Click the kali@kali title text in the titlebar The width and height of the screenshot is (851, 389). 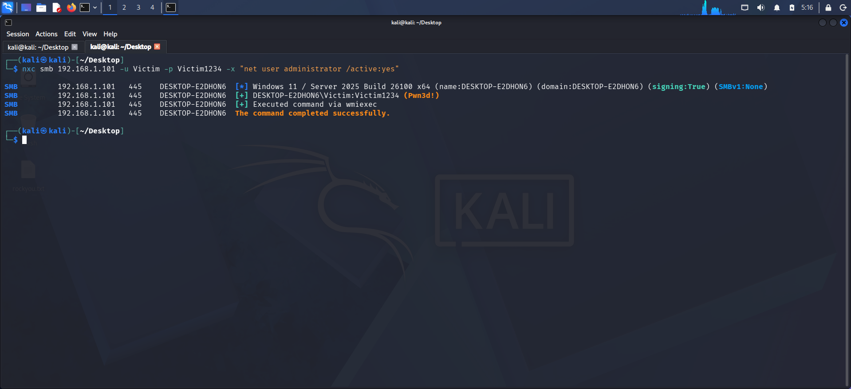click(x=416, y=23)
